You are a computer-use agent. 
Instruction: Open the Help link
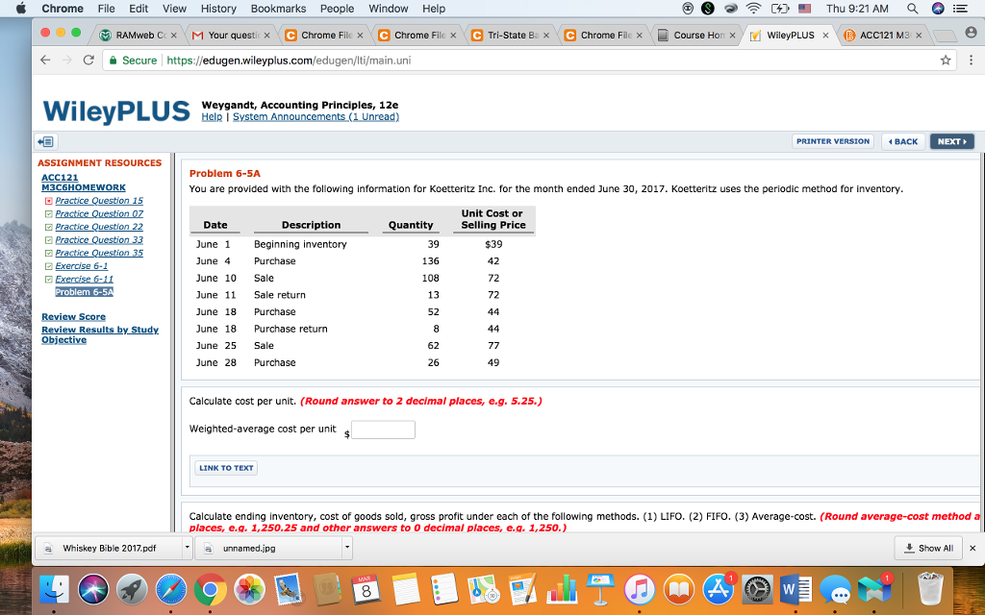pyautogui.click(x=212, y=116)
